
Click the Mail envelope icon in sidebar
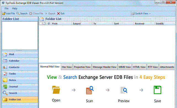coord(5,54)
